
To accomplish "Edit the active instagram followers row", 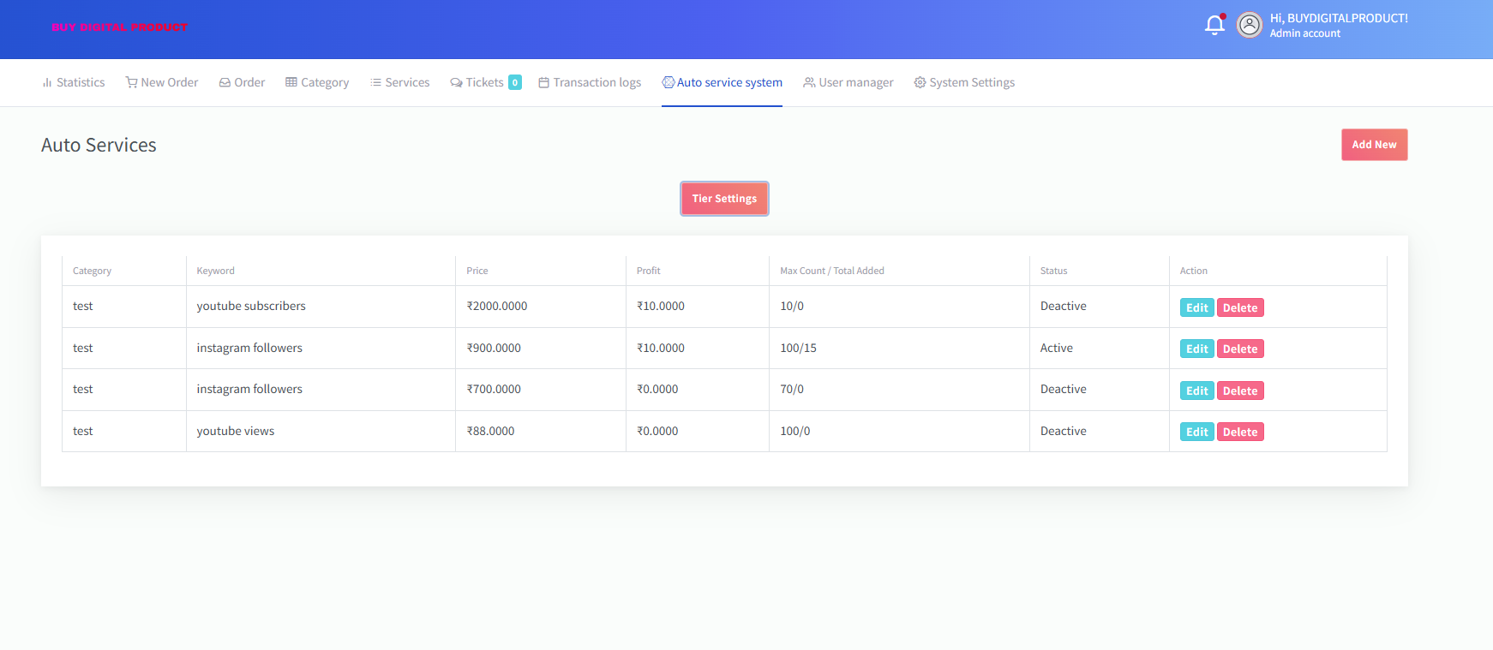I will click(1196, 349).
